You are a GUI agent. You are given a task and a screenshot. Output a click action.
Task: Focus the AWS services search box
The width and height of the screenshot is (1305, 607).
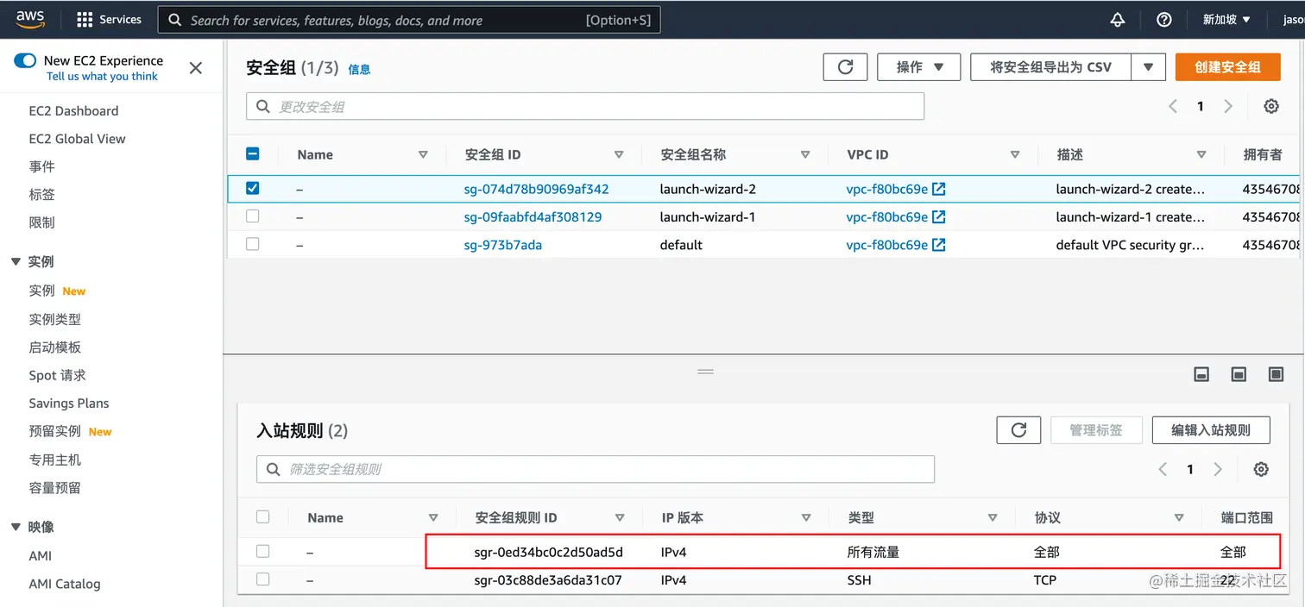pyautogui.click(x=410, y=20)
